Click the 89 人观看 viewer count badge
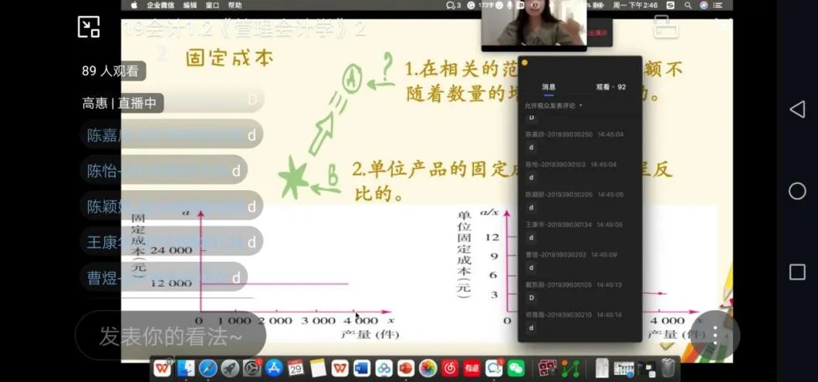This screenshot has width=818, height=382. [110, 71]
